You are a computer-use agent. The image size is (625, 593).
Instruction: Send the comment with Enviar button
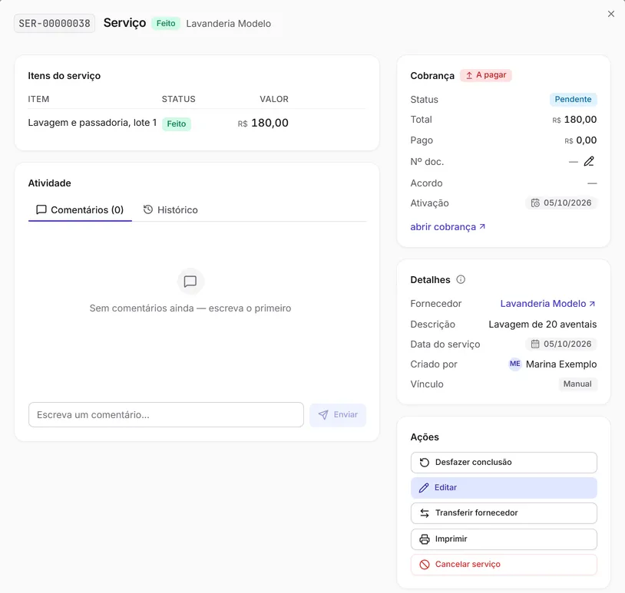click(338, 414)
